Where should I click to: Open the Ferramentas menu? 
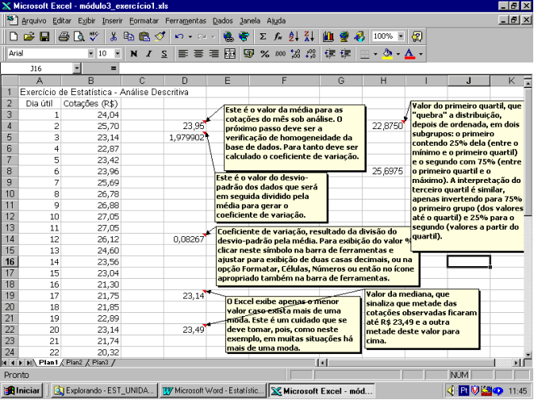[x=186, y=20]
